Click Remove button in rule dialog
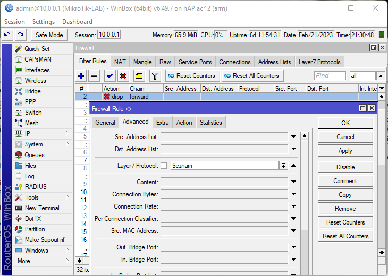388x276 pixels. pyautogui.click(x=345, y=209)
